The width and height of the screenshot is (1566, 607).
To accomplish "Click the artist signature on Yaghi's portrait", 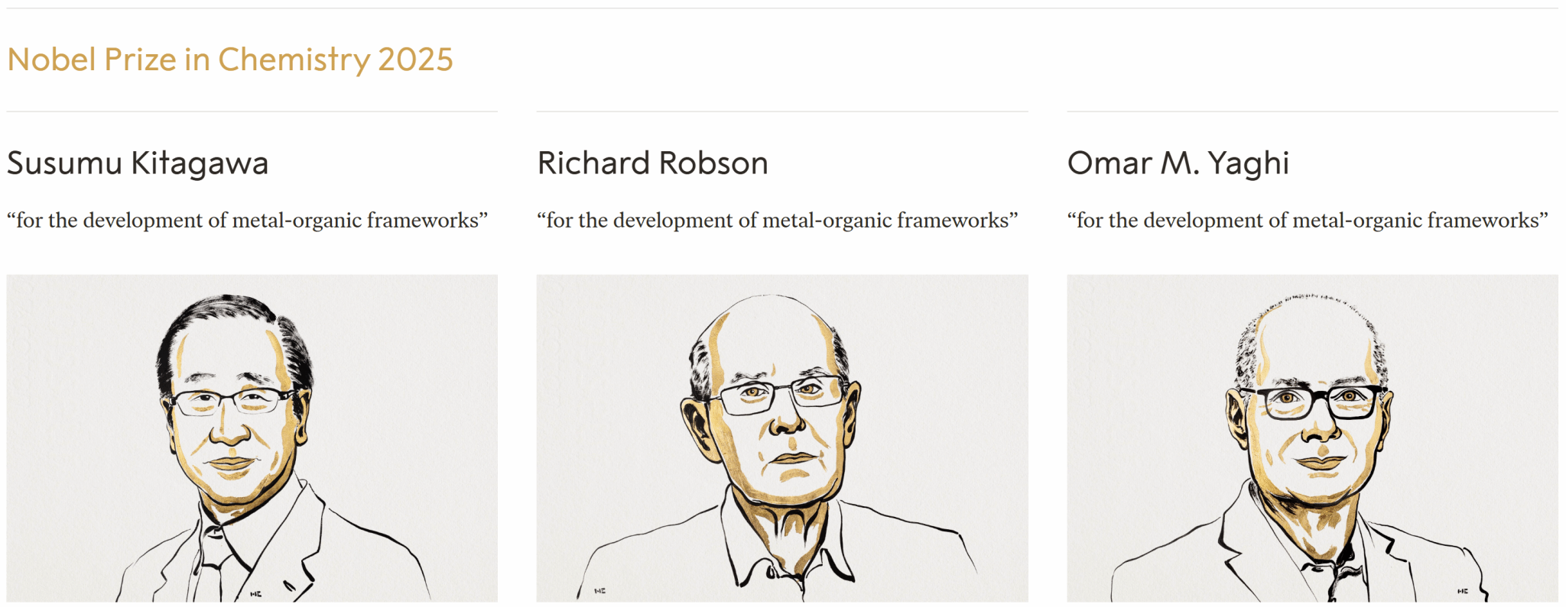I will coord(1462,591).
